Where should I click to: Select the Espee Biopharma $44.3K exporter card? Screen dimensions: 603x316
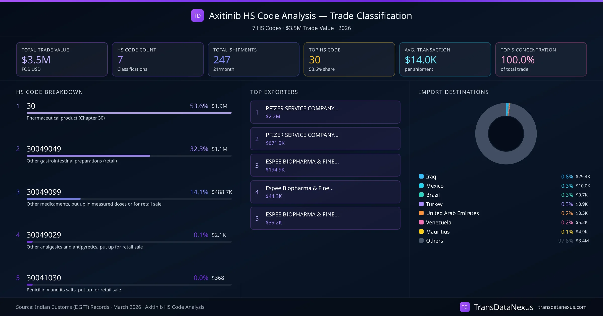325,192
